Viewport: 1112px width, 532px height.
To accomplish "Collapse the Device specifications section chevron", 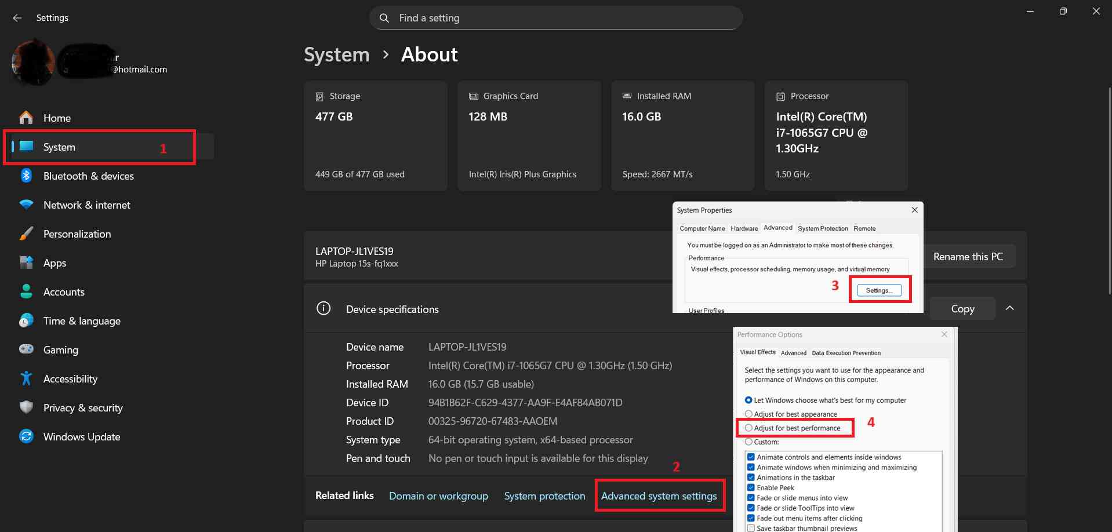I will (1009, 308).
